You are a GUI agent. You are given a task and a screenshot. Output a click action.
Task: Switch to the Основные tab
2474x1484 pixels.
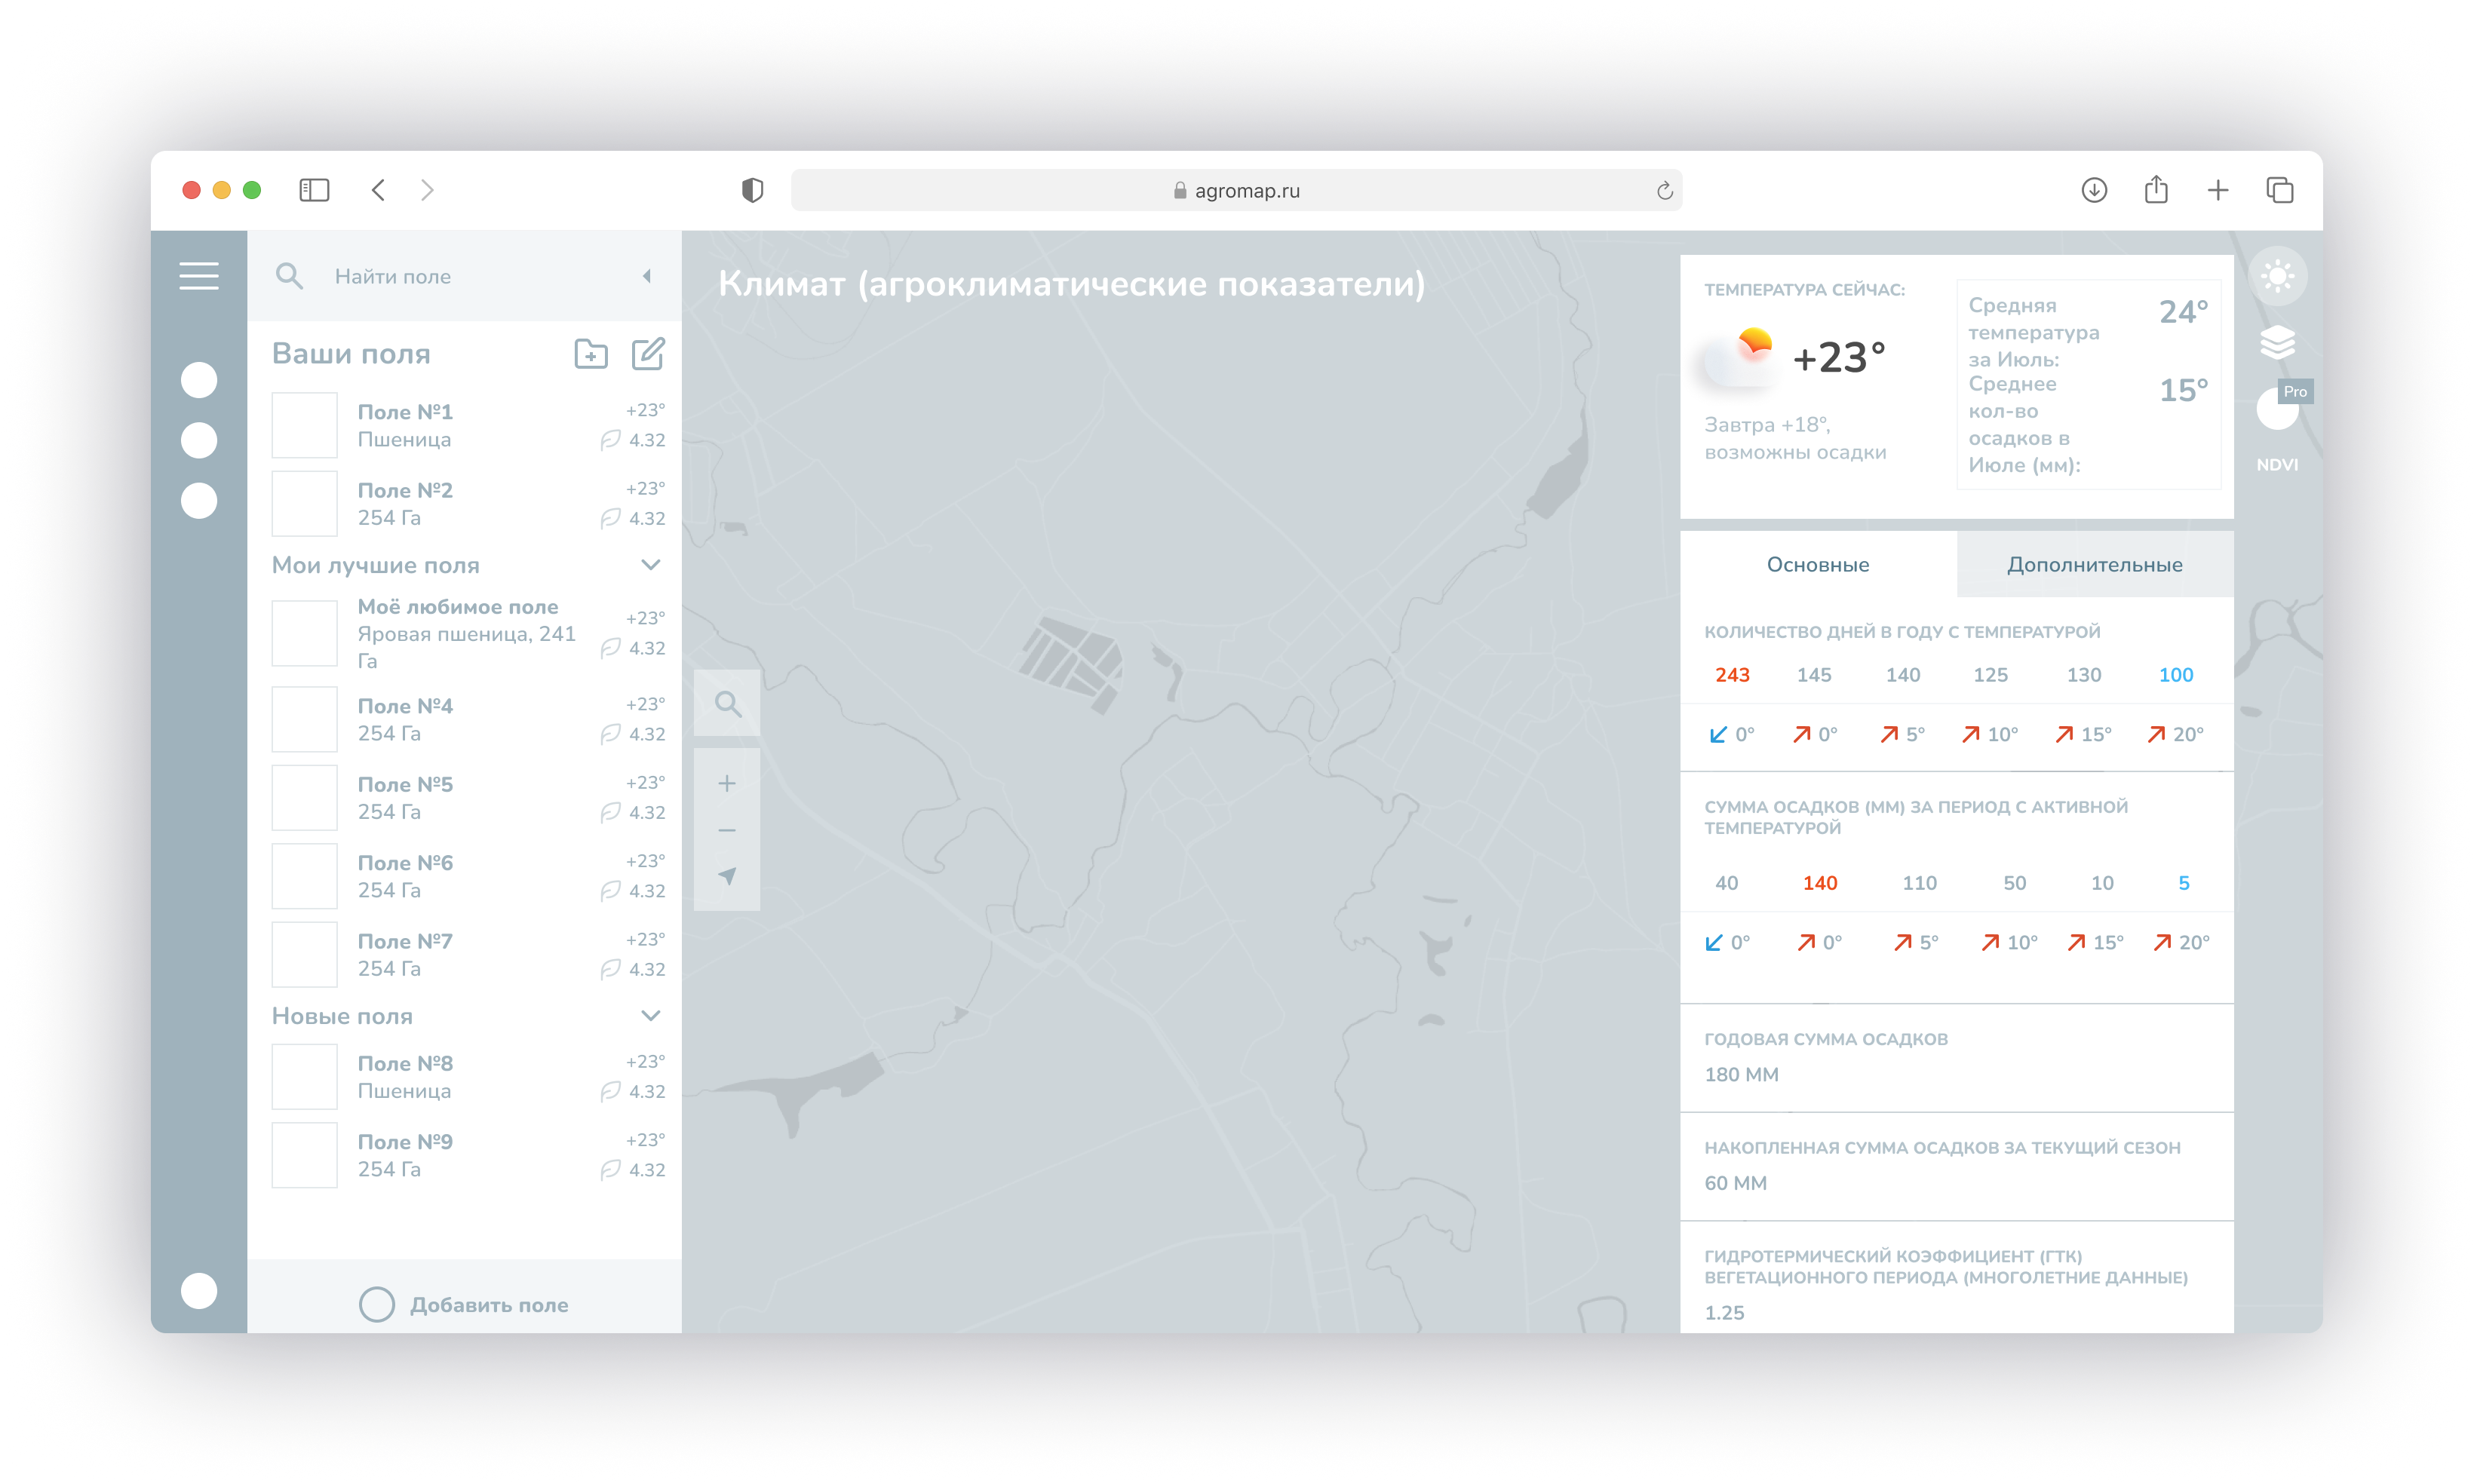1818,565
